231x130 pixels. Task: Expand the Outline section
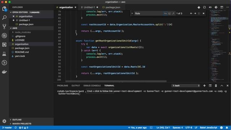click(x=17, y=120)
